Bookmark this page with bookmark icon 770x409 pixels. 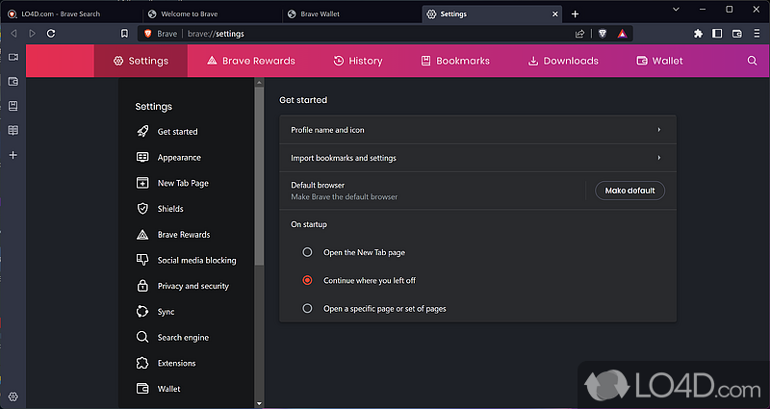click(125, 34)
